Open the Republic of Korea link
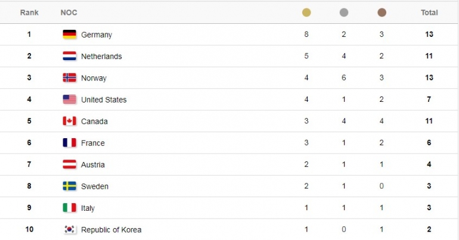The image size is (459, 240). (111, 230)
